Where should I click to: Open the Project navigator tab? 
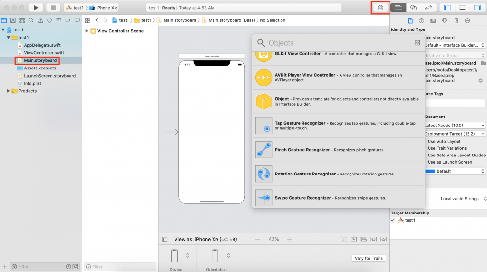(x=4, y=20)
